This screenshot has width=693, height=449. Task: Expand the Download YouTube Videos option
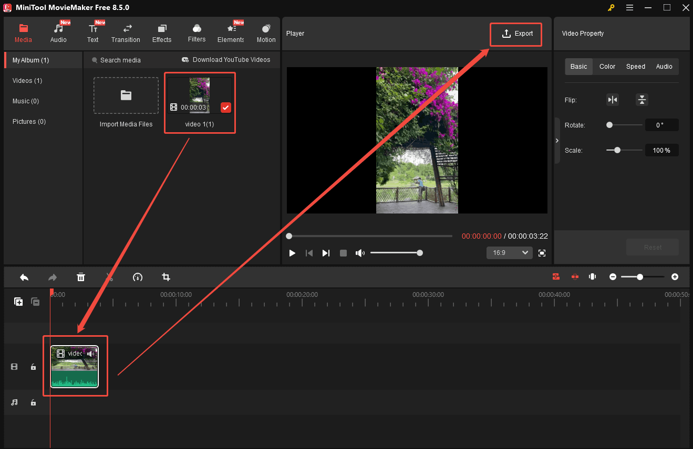[x=226, y=59]
